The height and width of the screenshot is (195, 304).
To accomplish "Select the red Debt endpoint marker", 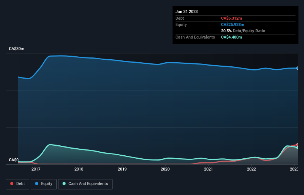I will 298,145.
